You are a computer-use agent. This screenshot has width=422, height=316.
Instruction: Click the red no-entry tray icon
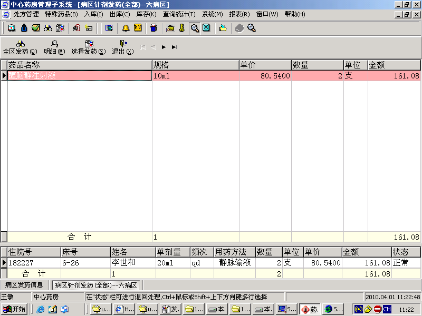click(x=378, y=309)
